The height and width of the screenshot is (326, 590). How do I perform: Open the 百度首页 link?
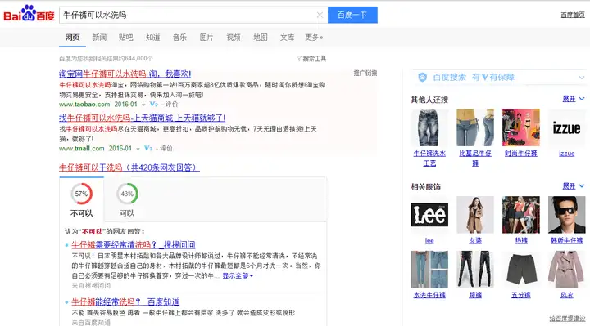pos(573,15)
